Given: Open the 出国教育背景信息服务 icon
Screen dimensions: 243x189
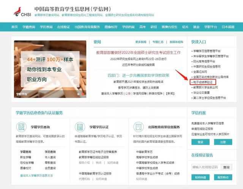Looking at the screenshot, I should pos(139,127).
